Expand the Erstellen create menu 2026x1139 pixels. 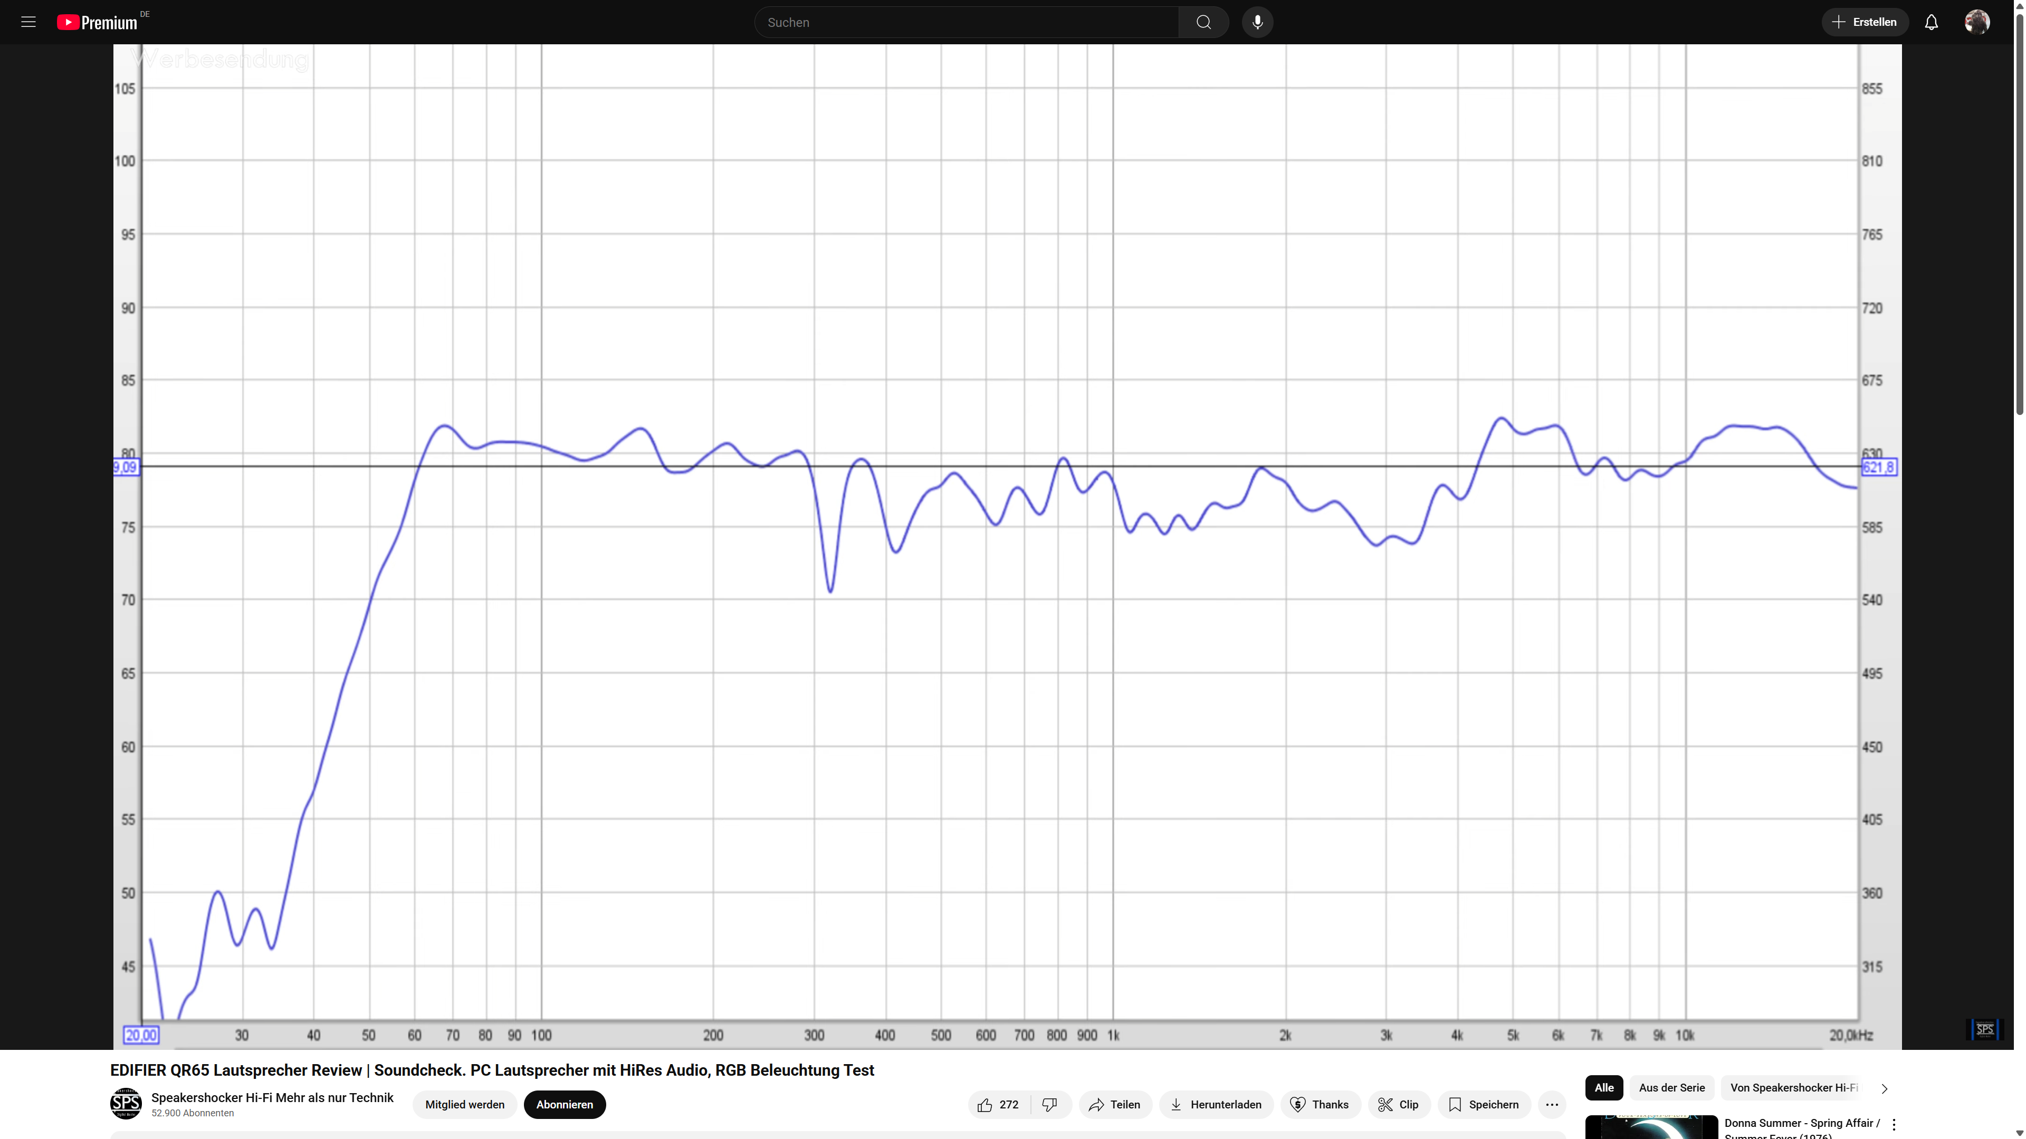pyautogui.click(x=1864, y=22)
